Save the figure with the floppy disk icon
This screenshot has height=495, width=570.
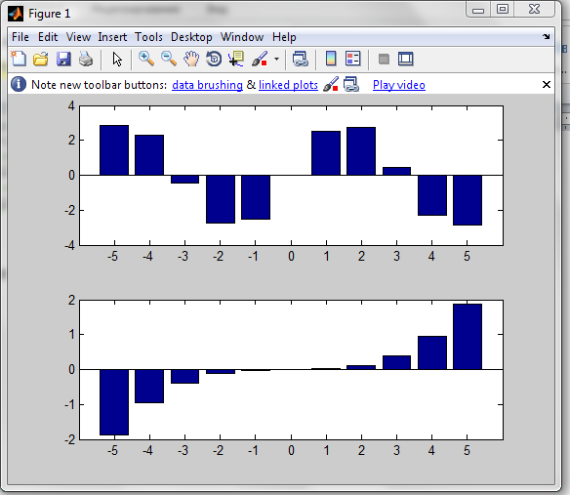(x=63, y=59)
